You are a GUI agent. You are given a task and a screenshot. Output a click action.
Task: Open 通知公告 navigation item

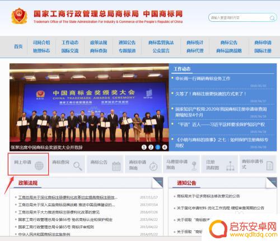127,42
